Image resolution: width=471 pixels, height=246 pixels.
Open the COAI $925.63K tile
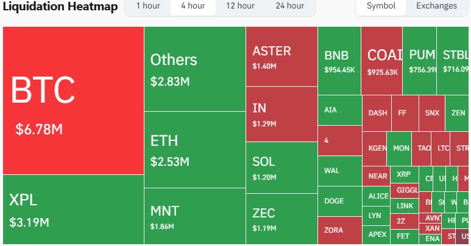(381, 61)
